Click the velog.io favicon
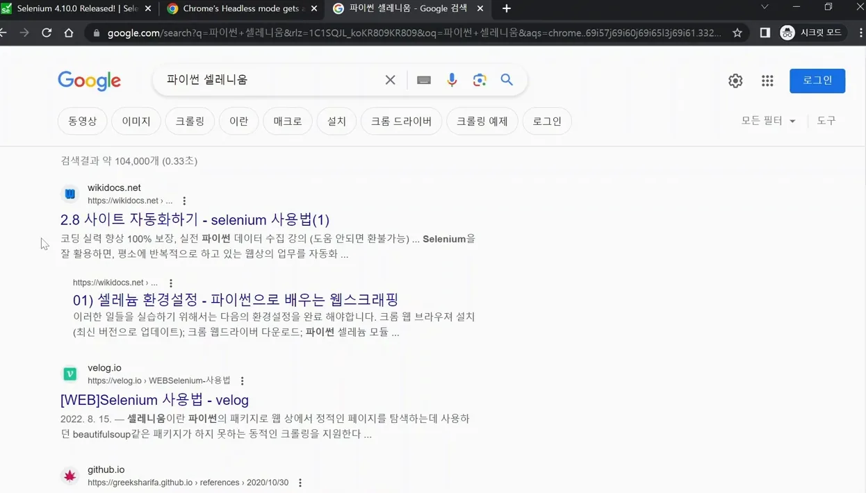Viewport: 866px width, 493px height. [x=70, y=374]
